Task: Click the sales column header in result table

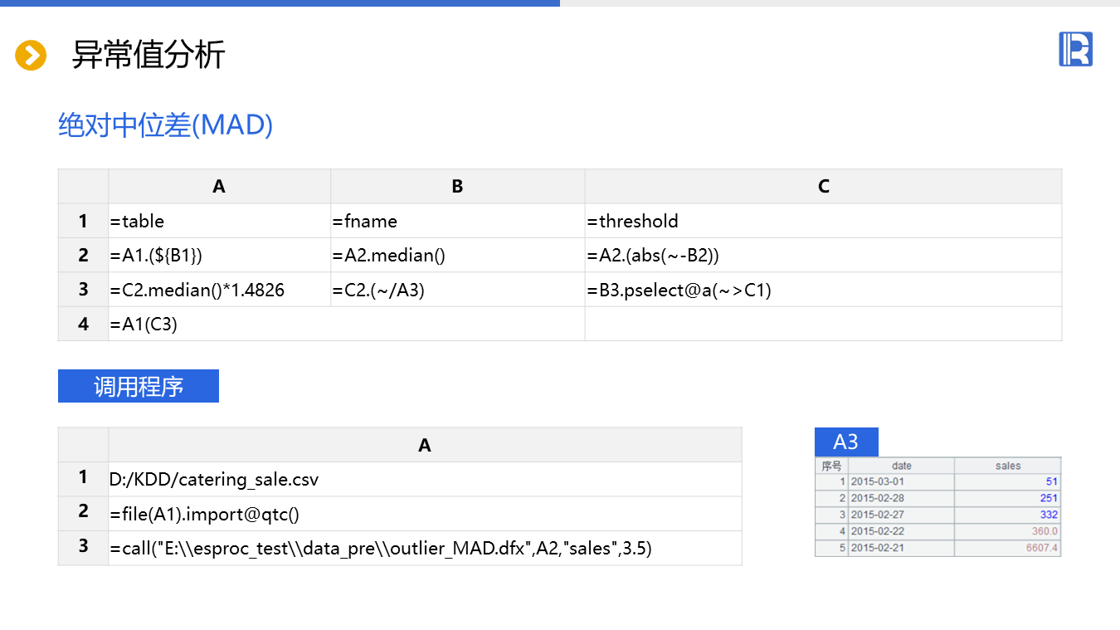Action: tap(1007, 466)
